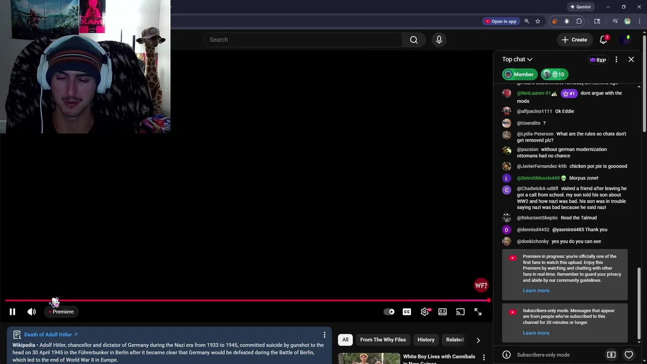This screenshot has width=647, height=364.
Task: Switch to theater mode
Action: 442,312
